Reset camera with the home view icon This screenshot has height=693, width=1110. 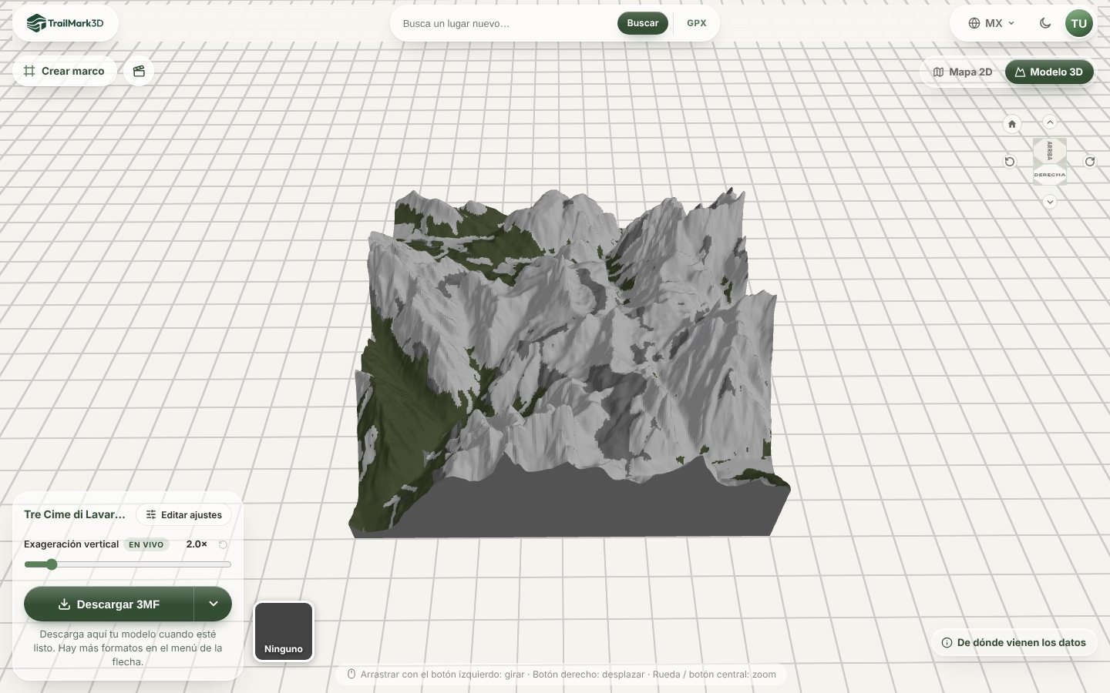(1012, 124)
